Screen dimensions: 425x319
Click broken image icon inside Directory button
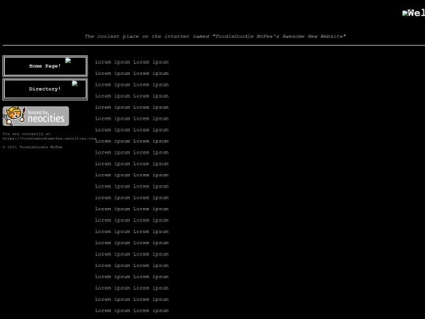click(x=75, y=83)
